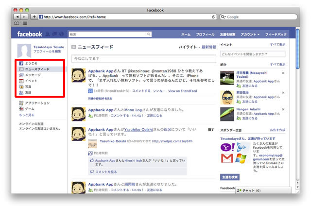311x209 pixels.
Task: Click the Google search field in Safari
Action: click(x=259, y=17)
